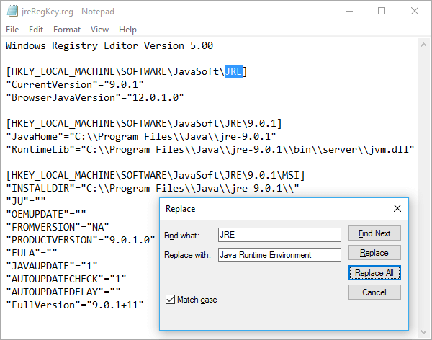Click the Replace with input field

pyautogui.click(x=279, y=255)
